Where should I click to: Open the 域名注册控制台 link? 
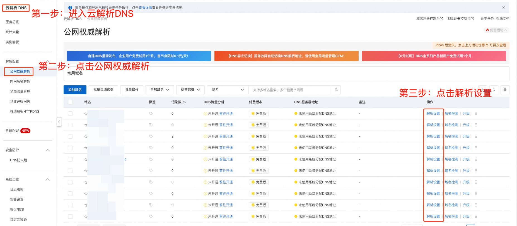(x=430, y=19)
